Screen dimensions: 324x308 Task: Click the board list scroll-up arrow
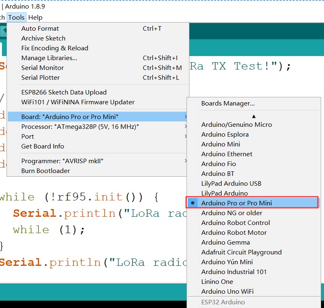coord(254,117)
